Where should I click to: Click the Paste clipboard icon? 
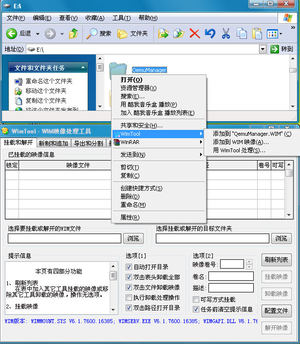tap(257, 34)
